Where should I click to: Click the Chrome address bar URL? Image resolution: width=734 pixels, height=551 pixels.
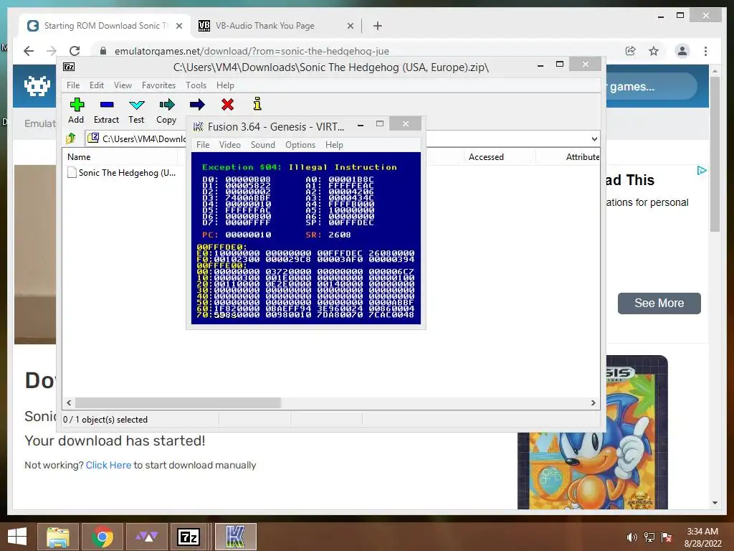click(x=252, y=51)
